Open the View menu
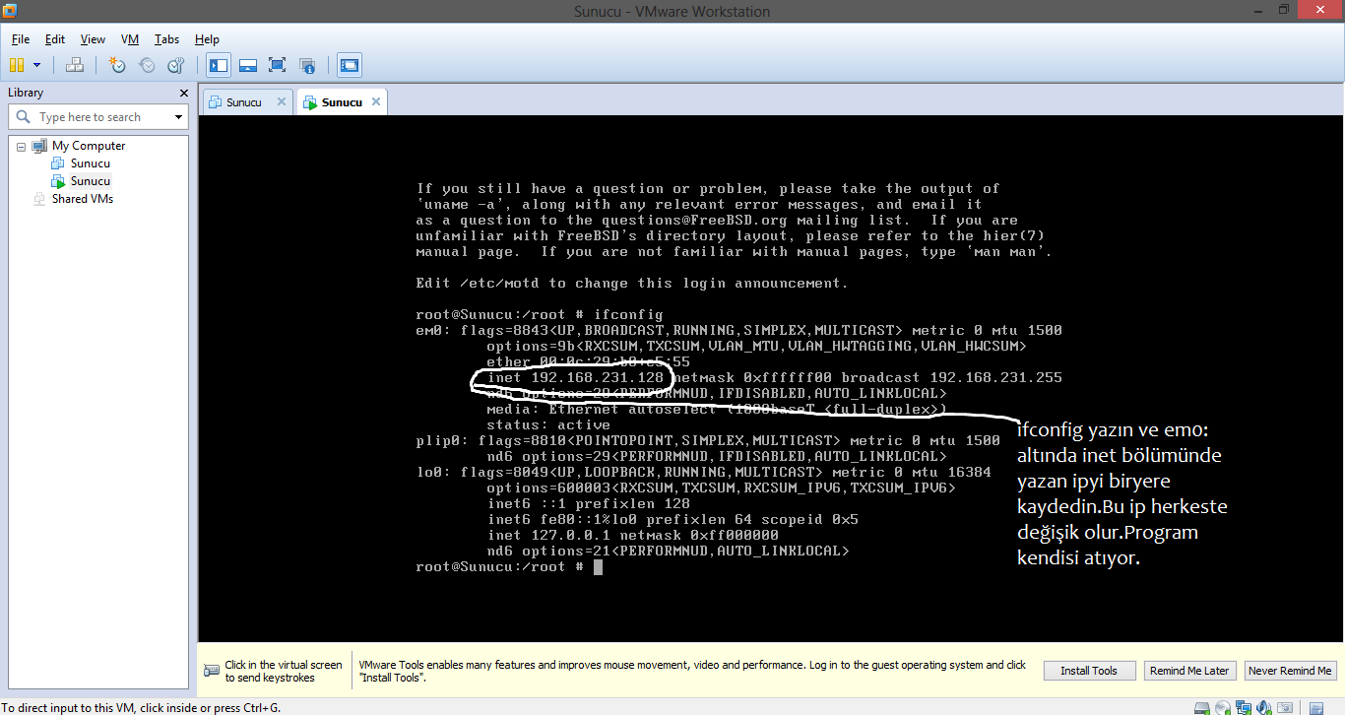Image resolution: width=1345 pixels, height=715 pixels. pos(93,39)
